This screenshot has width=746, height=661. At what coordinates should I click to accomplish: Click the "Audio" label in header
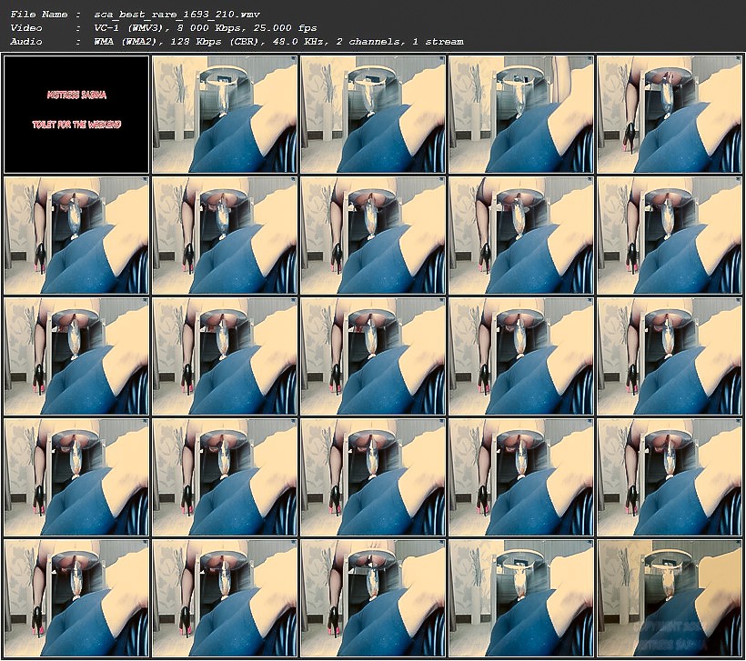(x=26, y=42)
